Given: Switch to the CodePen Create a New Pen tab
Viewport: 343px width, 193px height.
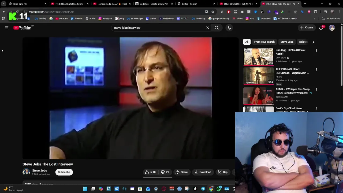Looking at the screenshot, I should click(x=154, y=4).
